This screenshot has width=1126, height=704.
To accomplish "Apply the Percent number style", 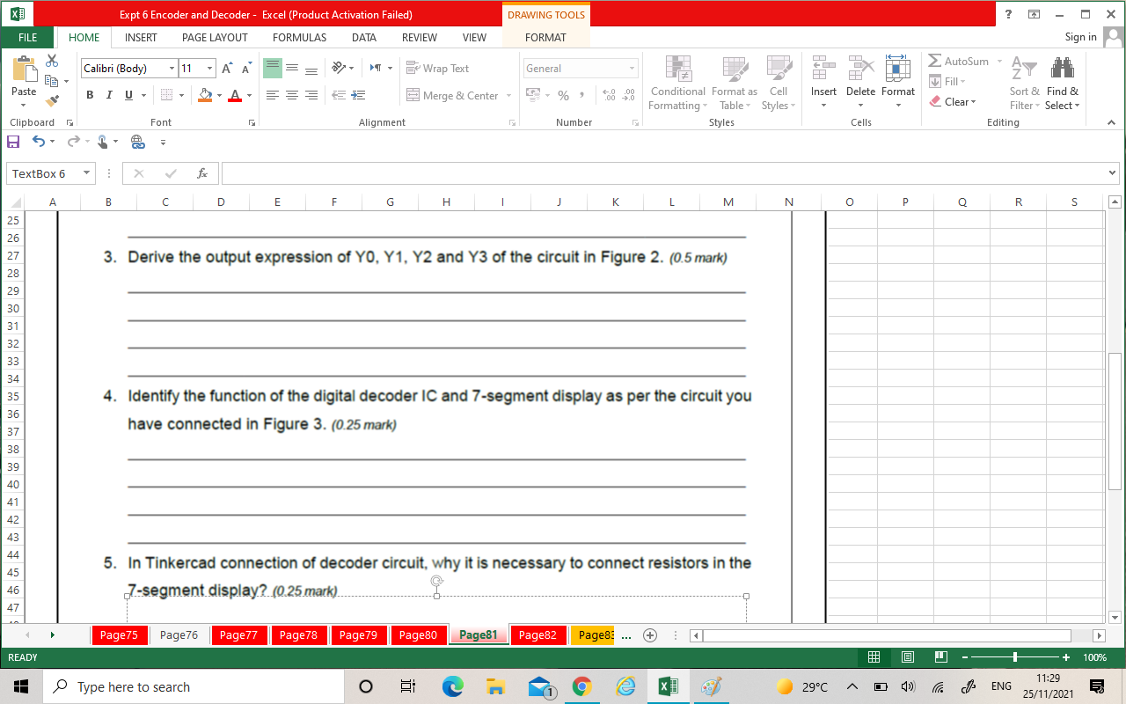I will click(564, 95).
